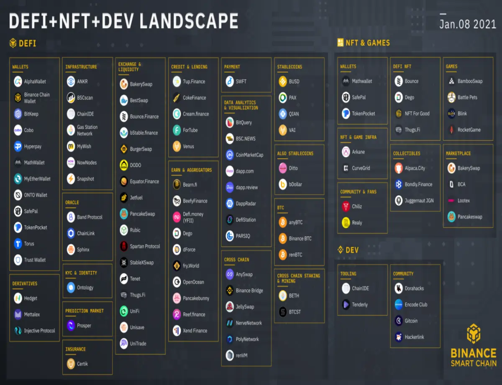The width and height of the screenshot is (502, 385).
Task: Select the 'CROSS CHAIN STAKING & MINING' header
Action: 298,278
